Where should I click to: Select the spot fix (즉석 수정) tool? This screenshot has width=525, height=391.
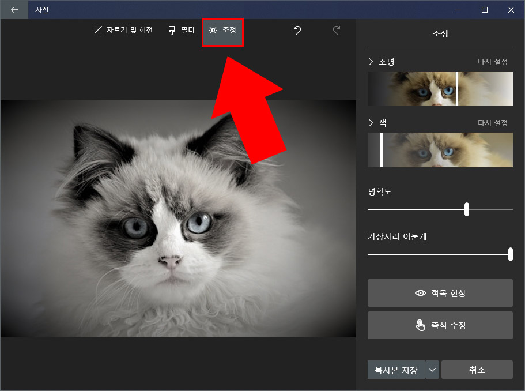coord(440,325)
